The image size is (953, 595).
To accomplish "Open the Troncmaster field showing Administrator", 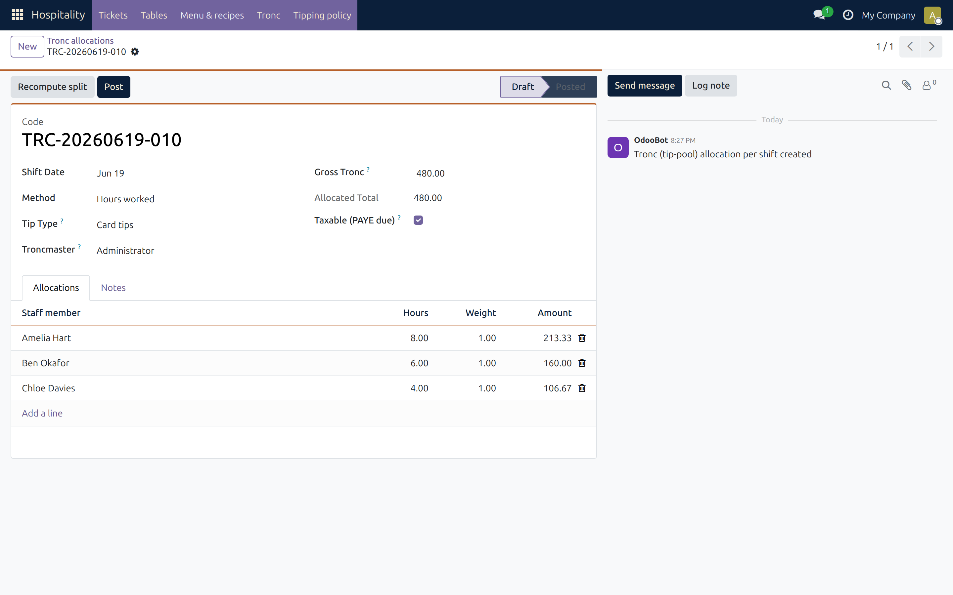I will pos(194,251).
